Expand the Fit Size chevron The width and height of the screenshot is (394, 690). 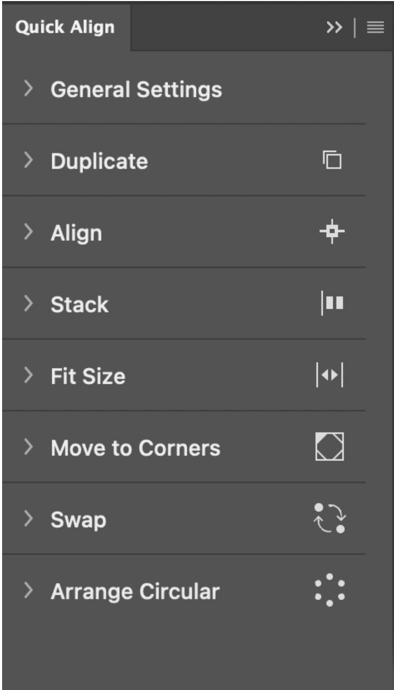pyautogui.click(x=29, y=376)
